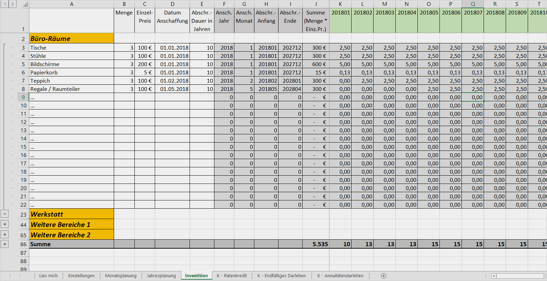Open the Einstellungen sheet tab

[x=81, y=276]
